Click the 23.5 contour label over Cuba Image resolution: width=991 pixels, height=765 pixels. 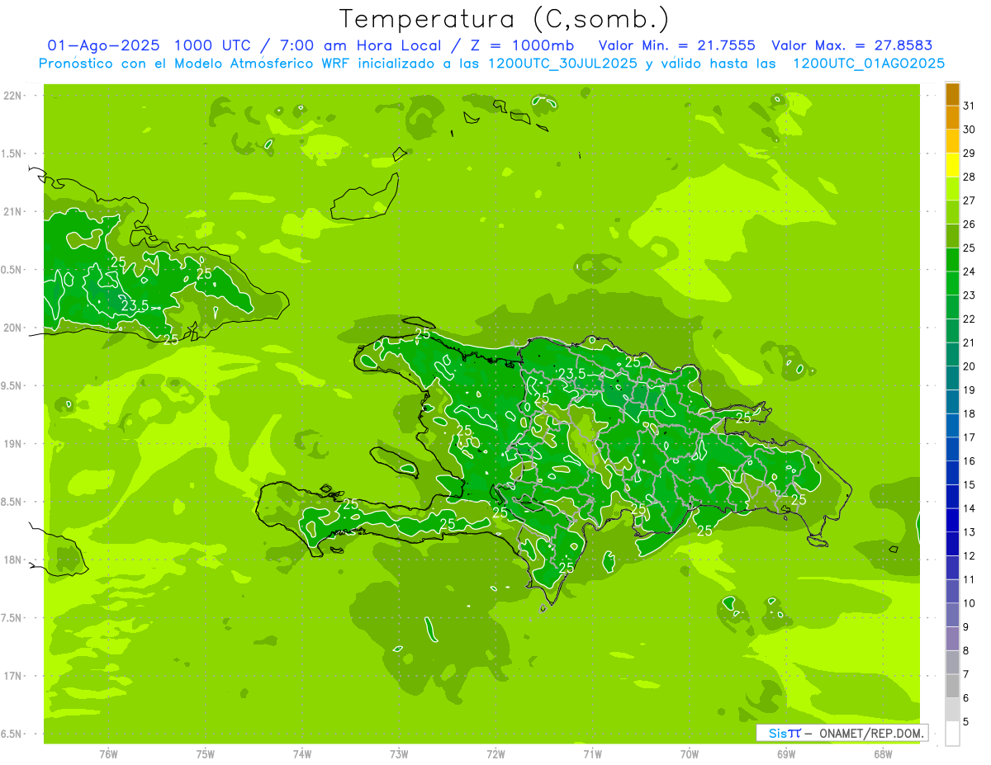(135, 306)
